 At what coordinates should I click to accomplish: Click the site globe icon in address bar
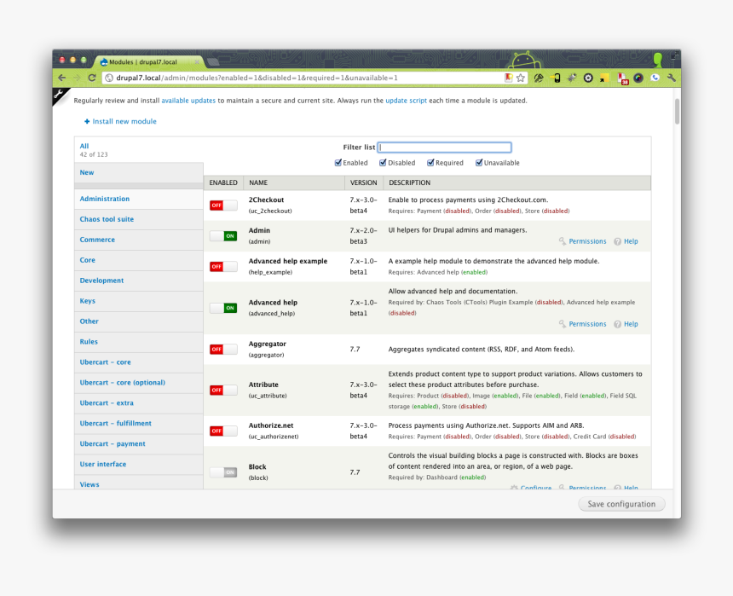[x=109, y=78]
